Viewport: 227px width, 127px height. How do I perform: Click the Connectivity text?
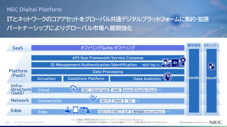coord(50,101)
